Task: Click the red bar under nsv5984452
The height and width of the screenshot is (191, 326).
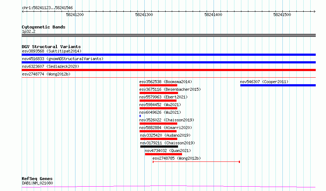Action: click(x=159, y=108)
